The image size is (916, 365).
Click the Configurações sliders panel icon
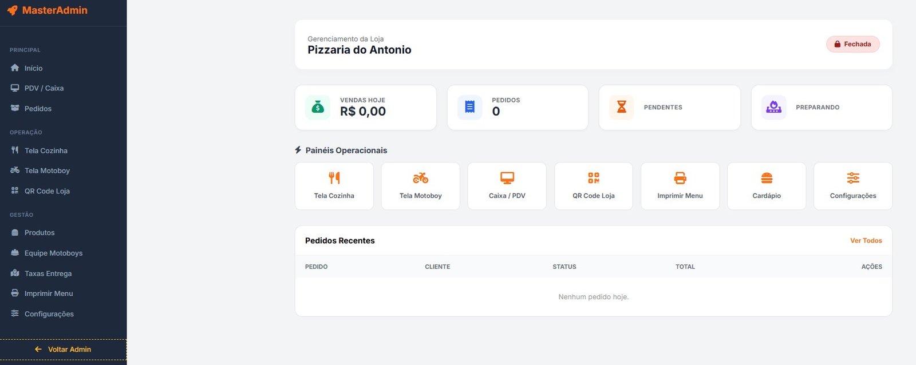(853, 178)
